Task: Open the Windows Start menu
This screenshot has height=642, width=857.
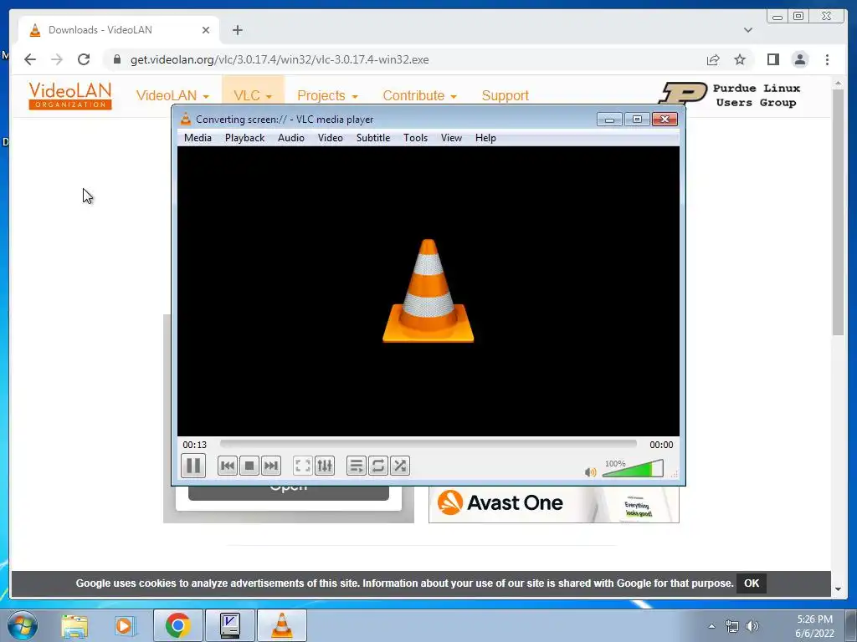Action: [22, 625]
